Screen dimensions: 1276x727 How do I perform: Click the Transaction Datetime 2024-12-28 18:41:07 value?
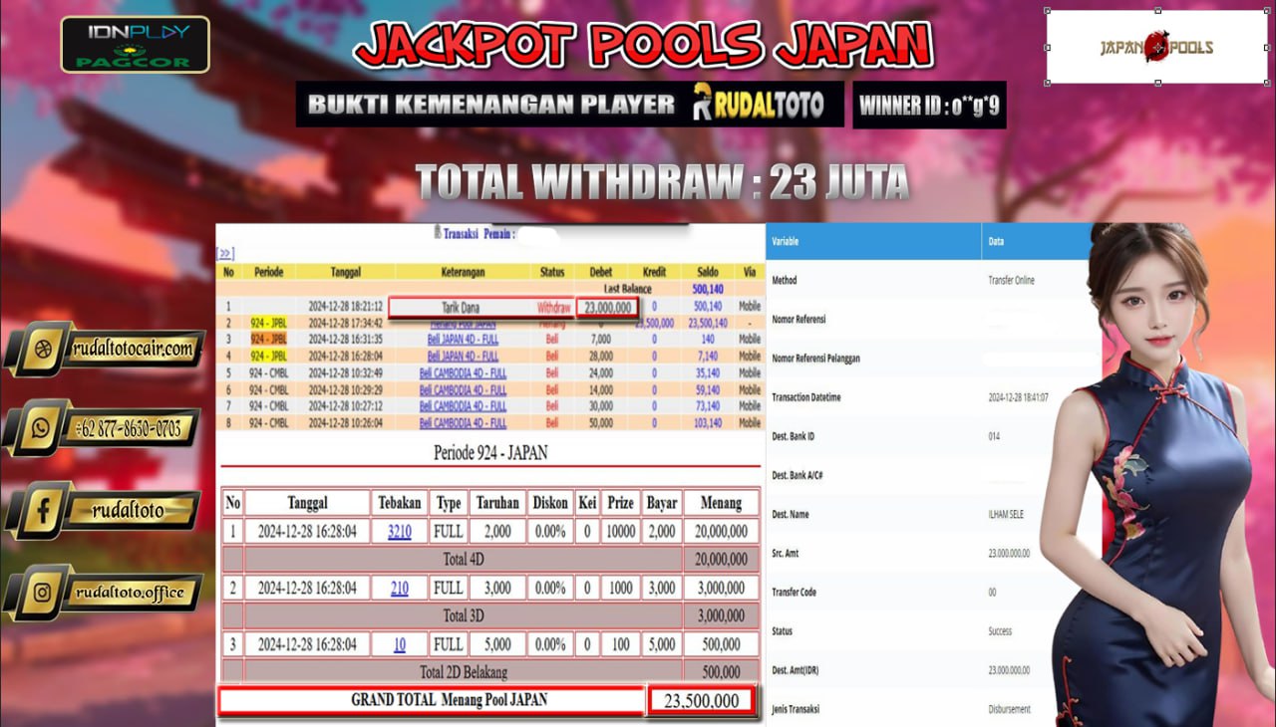pos(1018,397)
